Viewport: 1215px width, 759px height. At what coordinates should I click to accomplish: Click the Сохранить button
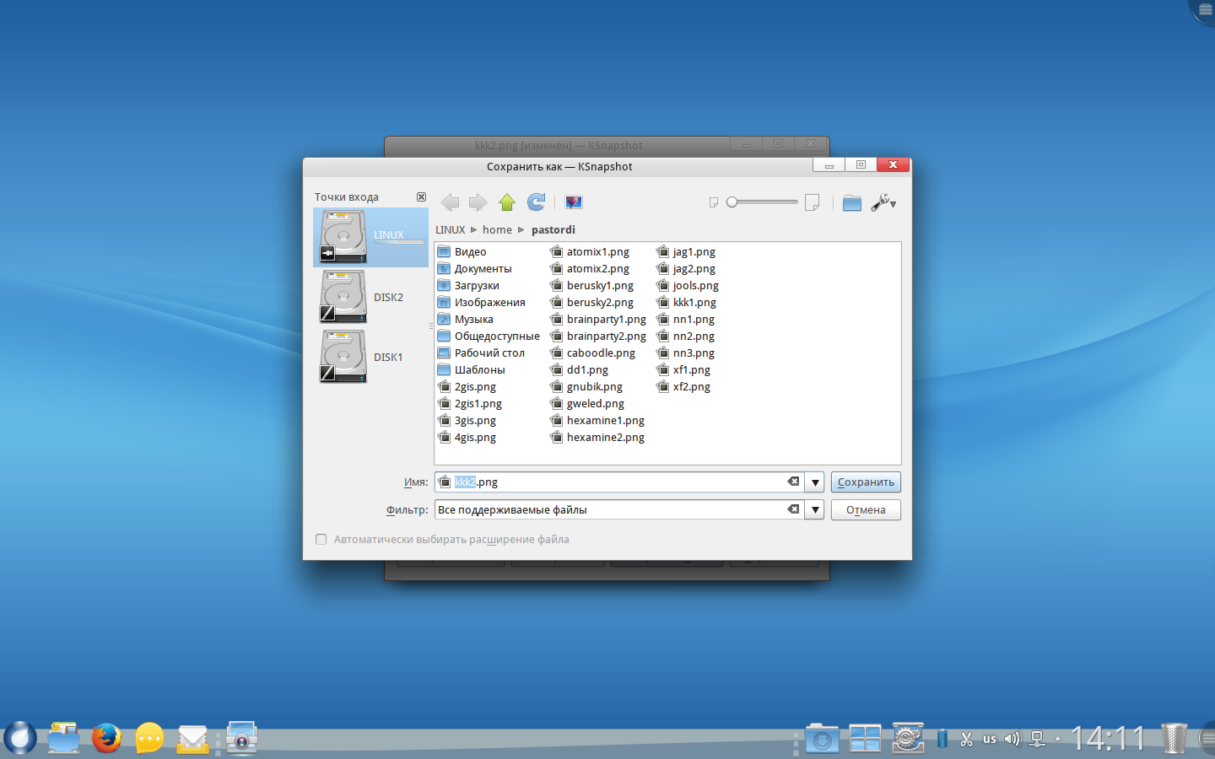tap(866, 482)
